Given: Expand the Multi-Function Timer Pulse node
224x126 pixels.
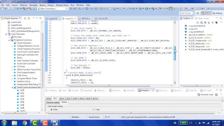Looking at the screenshot, I should tap(12, 70).
